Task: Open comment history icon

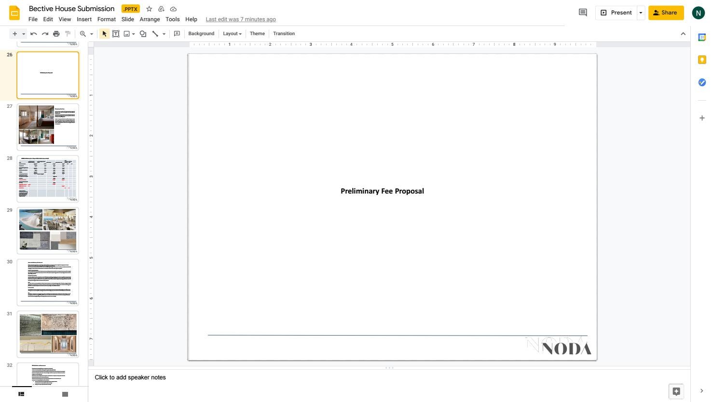Action: tap(583, 13)
